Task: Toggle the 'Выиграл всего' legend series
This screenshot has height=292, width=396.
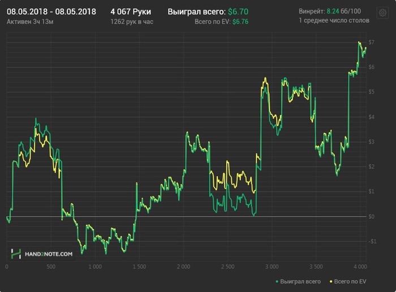Action: point(298,281)
